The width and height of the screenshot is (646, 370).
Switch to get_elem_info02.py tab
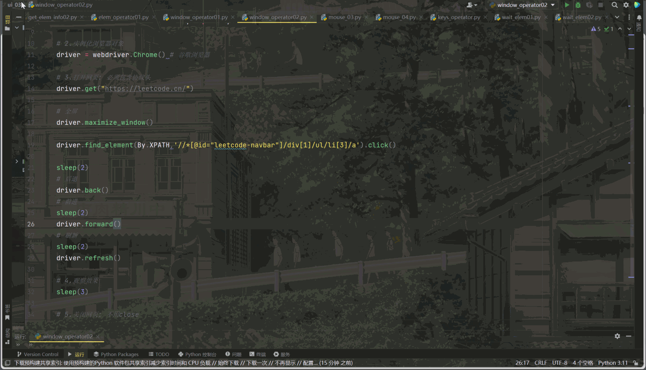(x=52, y=17)
